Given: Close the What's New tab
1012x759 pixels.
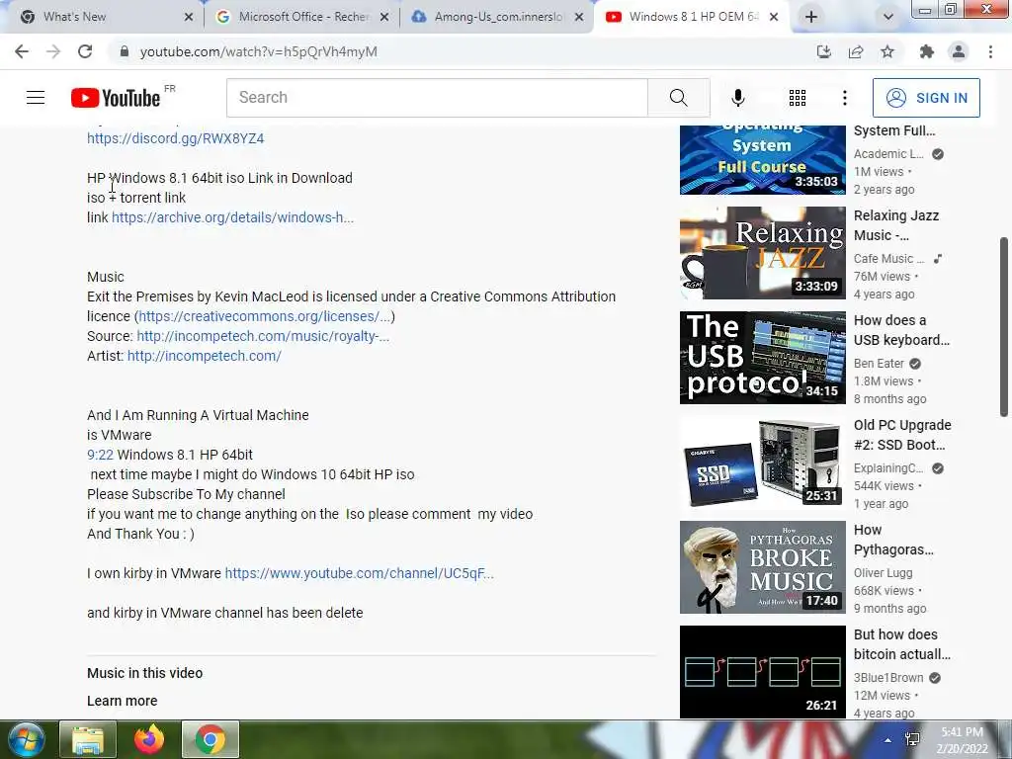Looking at the screenshot, I should 189,18.
